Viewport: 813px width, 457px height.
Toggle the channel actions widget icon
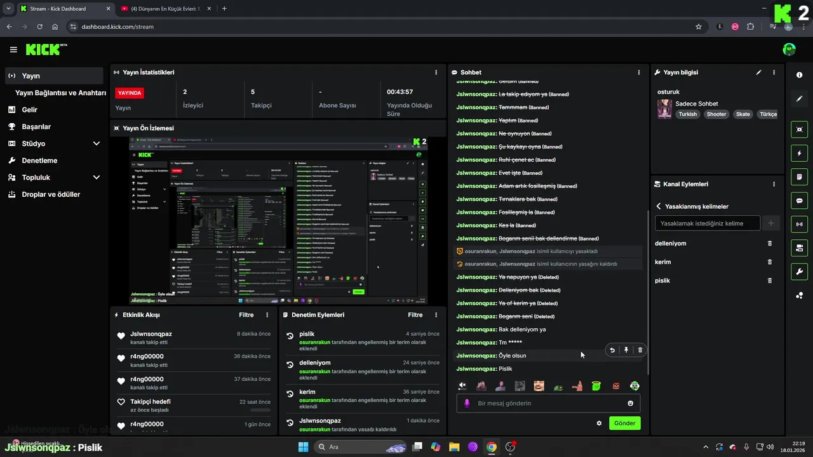(799, 248)
